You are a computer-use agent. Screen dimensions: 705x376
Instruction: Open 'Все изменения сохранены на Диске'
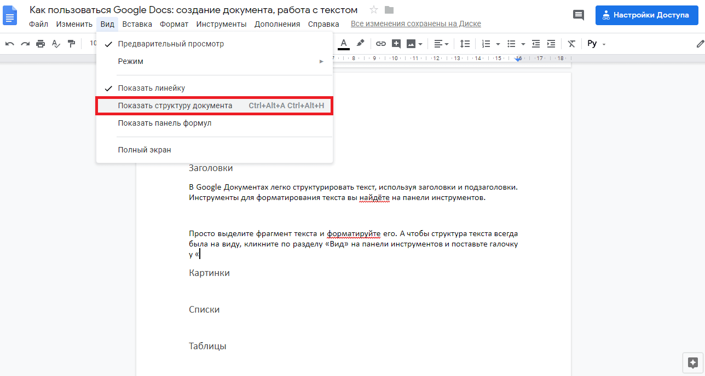click(x=417, y=23)
